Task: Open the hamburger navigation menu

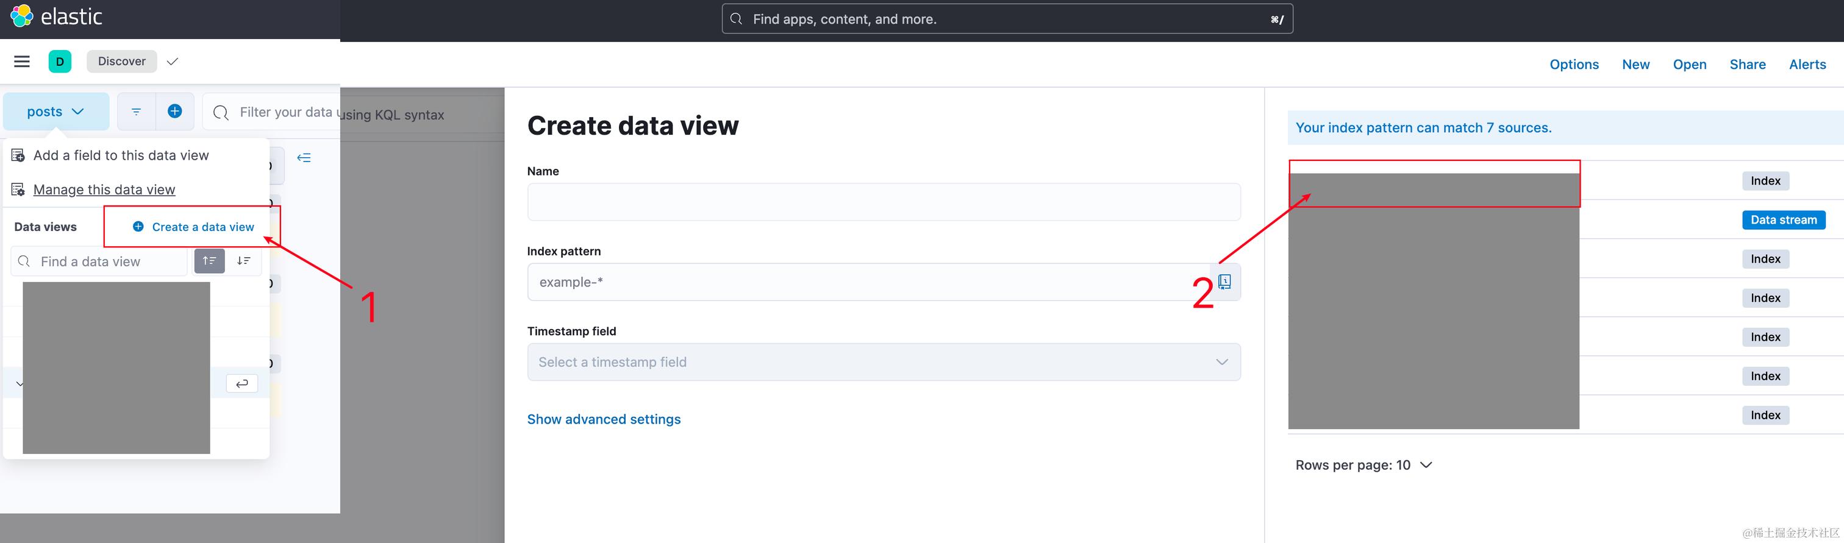Action: 22,62
